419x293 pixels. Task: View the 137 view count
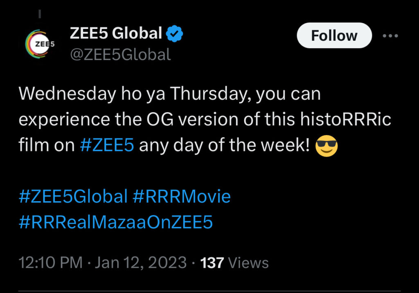[212, 262]
